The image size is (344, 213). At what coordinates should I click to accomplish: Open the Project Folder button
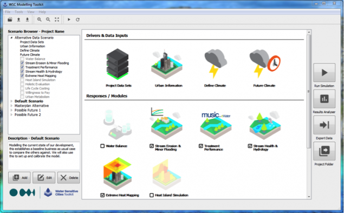tap(324, 151)
